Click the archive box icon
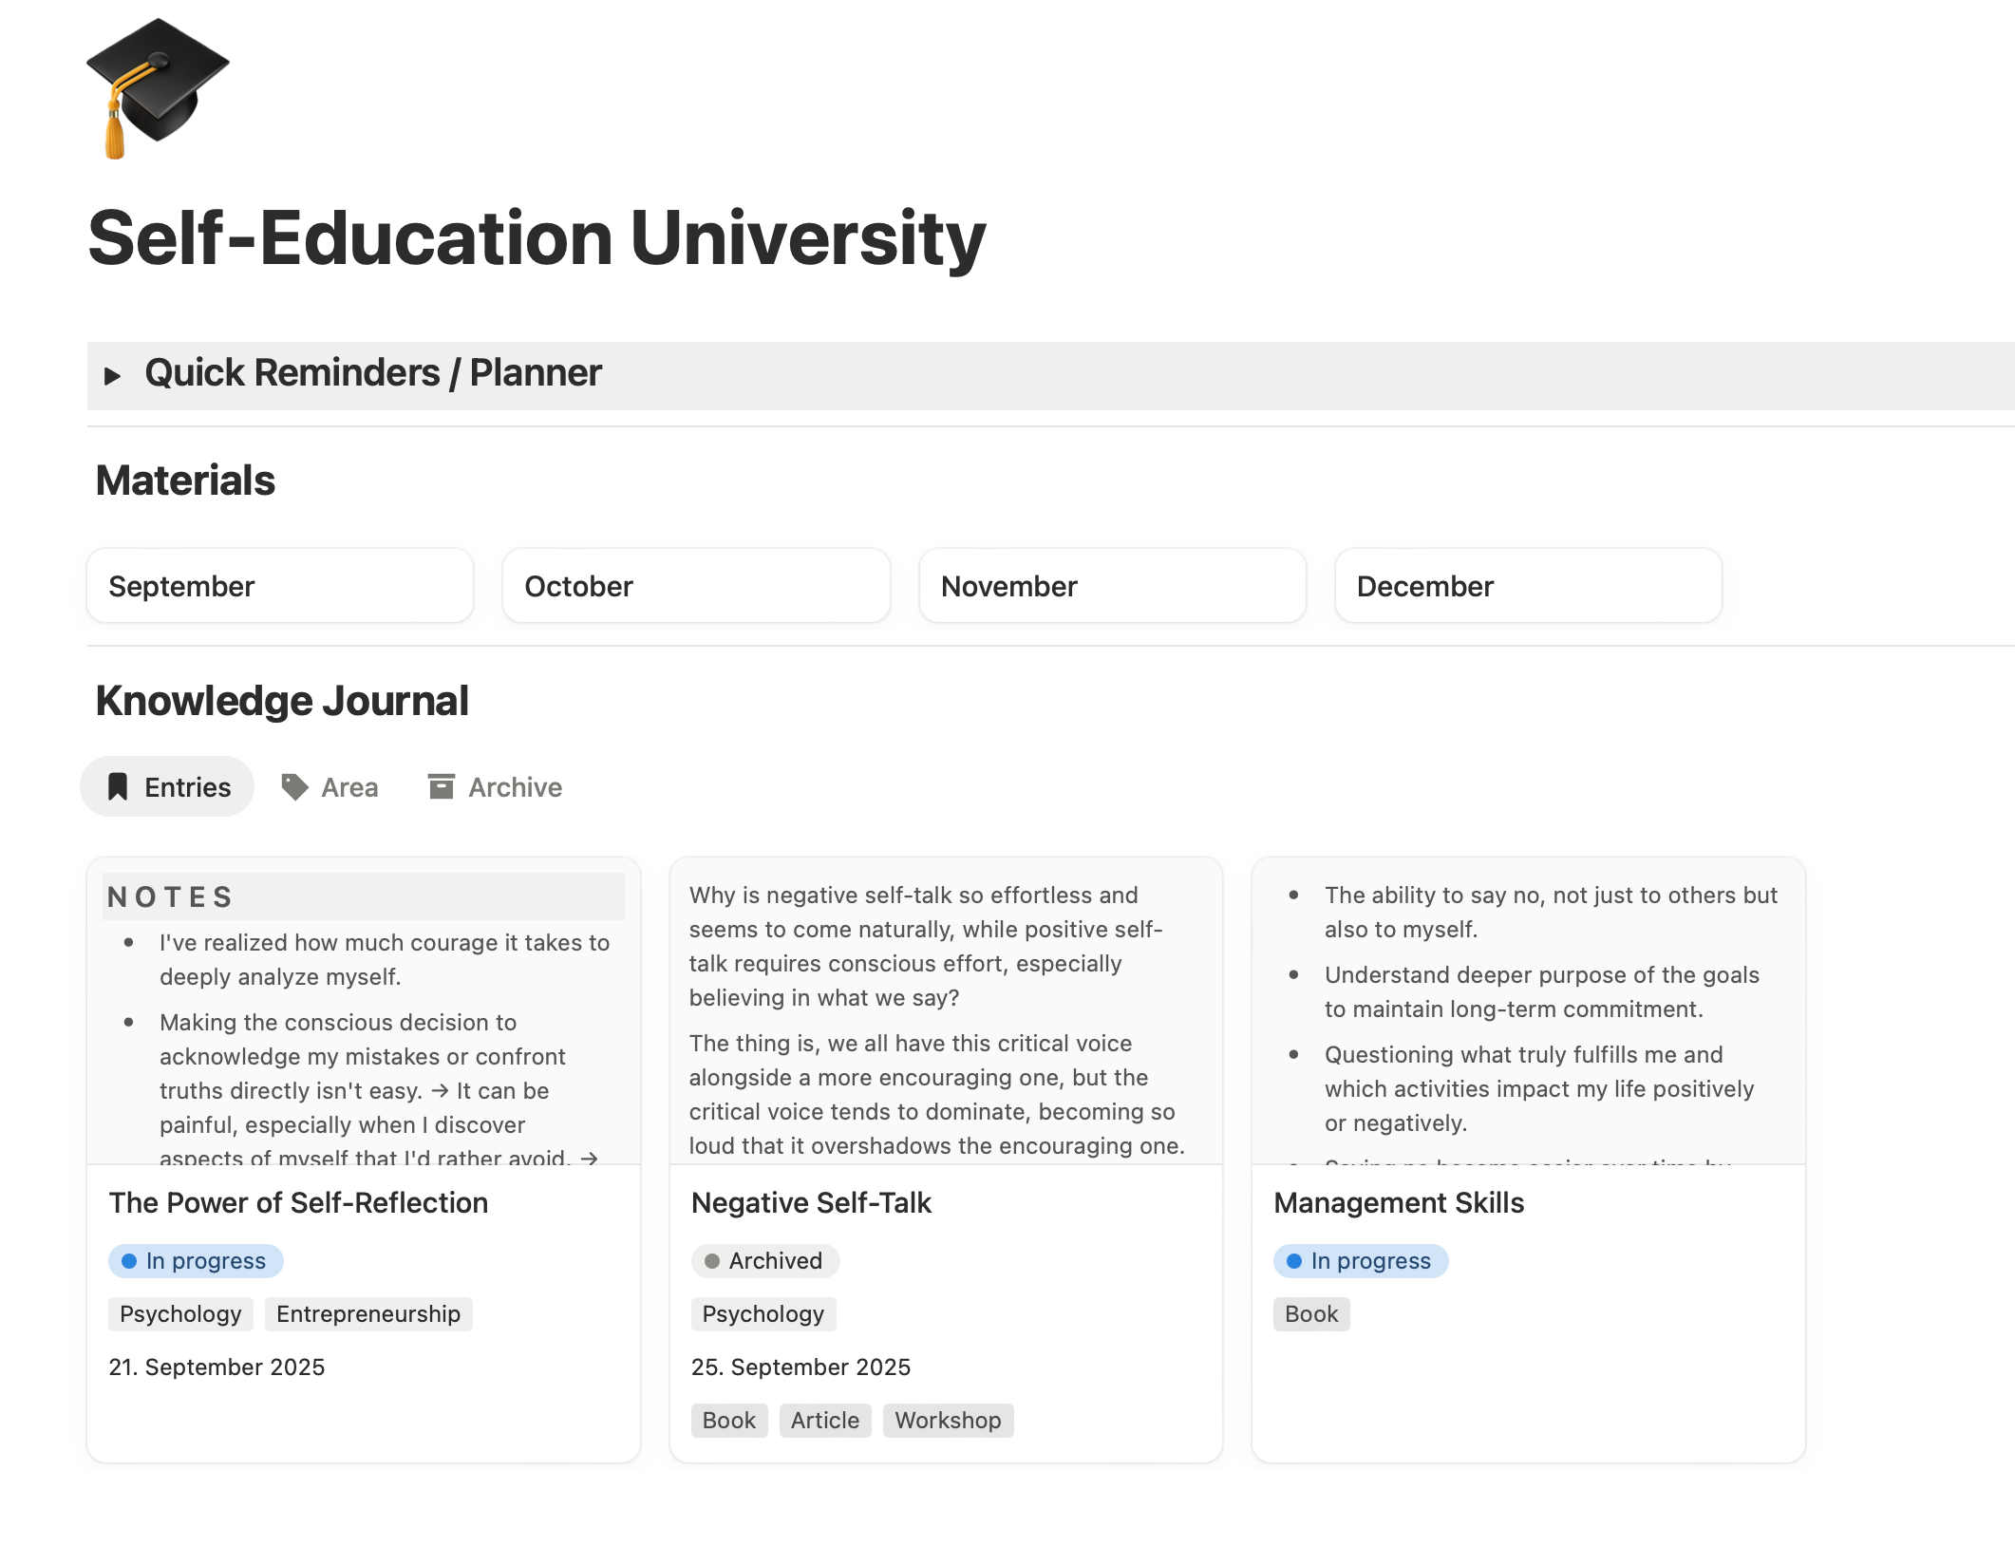 click(441, 787)
